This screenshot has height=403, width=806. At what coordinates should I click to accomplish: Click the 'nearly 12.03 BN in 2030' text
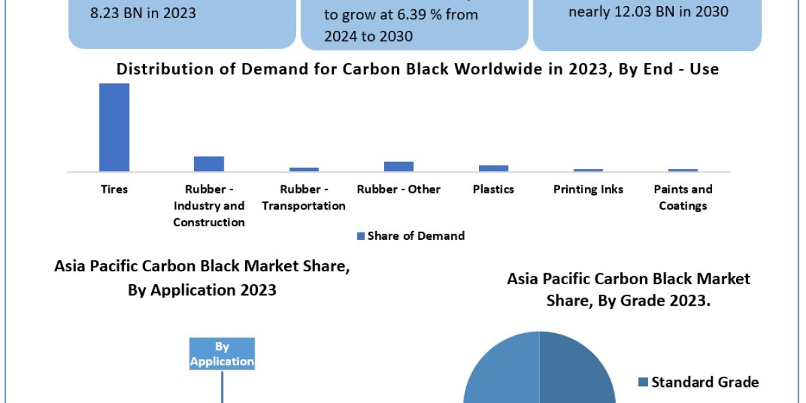[648, 11]
